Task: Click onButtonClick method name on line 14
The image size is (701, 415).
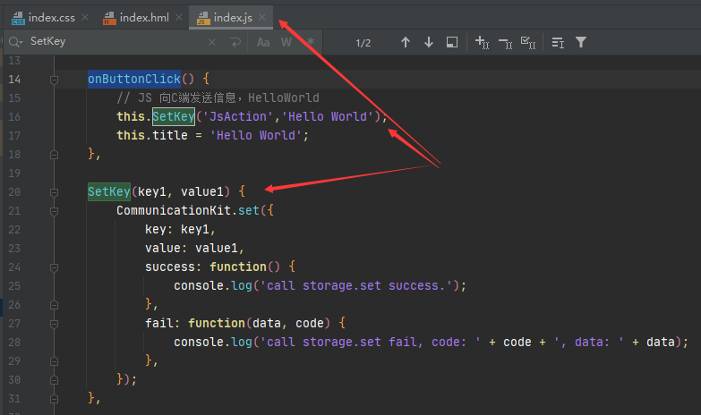Action: [x=134, y=79]
